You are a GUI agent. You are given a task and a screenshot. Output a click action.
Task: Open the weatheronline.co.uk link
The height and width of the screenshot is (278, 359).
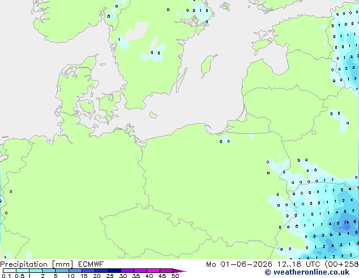[307, 272]
